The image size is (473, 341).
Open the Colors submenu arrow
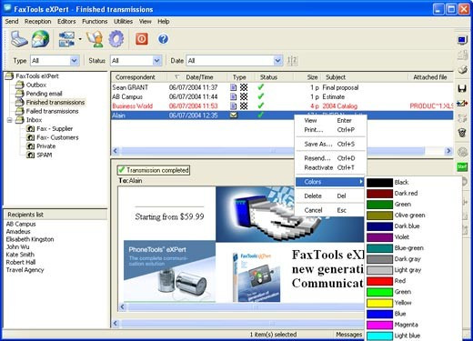(361, 182)
